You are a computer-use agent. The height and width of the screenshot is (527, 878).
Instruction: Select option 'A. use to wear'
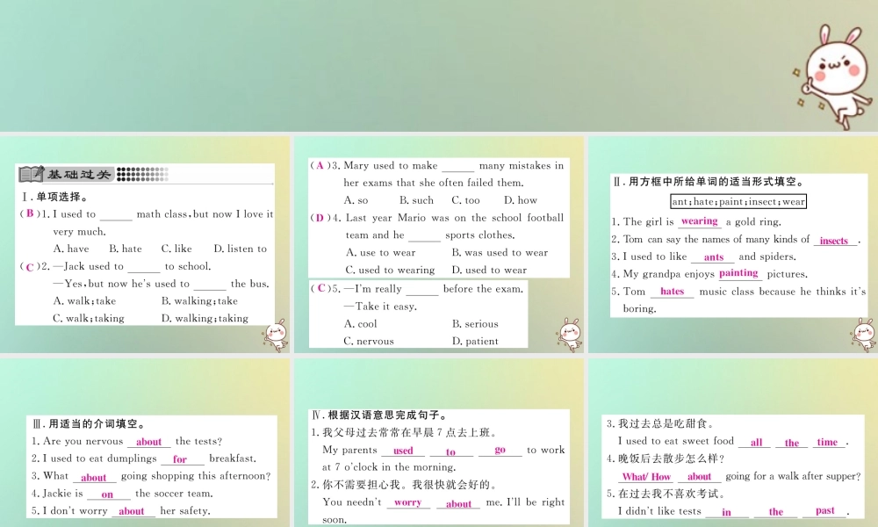point(381,253)
